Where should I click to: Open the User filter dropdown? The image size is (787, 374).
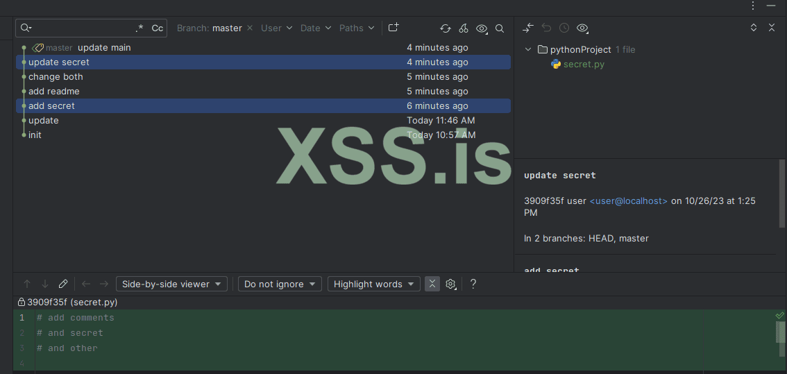(276, 28)
